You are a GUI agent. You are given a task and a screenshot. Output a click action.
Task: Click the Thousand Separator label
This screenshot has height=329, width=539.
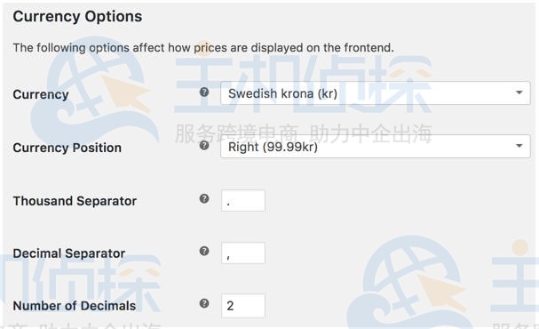point(75,201)
